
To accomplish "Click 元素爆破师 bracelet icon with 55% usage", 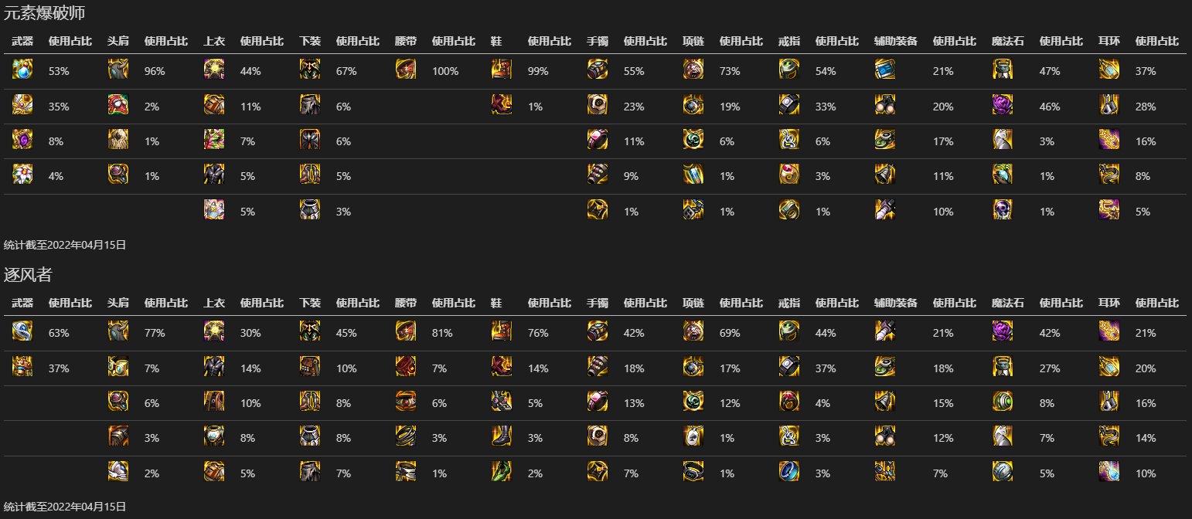I will 598,70.
